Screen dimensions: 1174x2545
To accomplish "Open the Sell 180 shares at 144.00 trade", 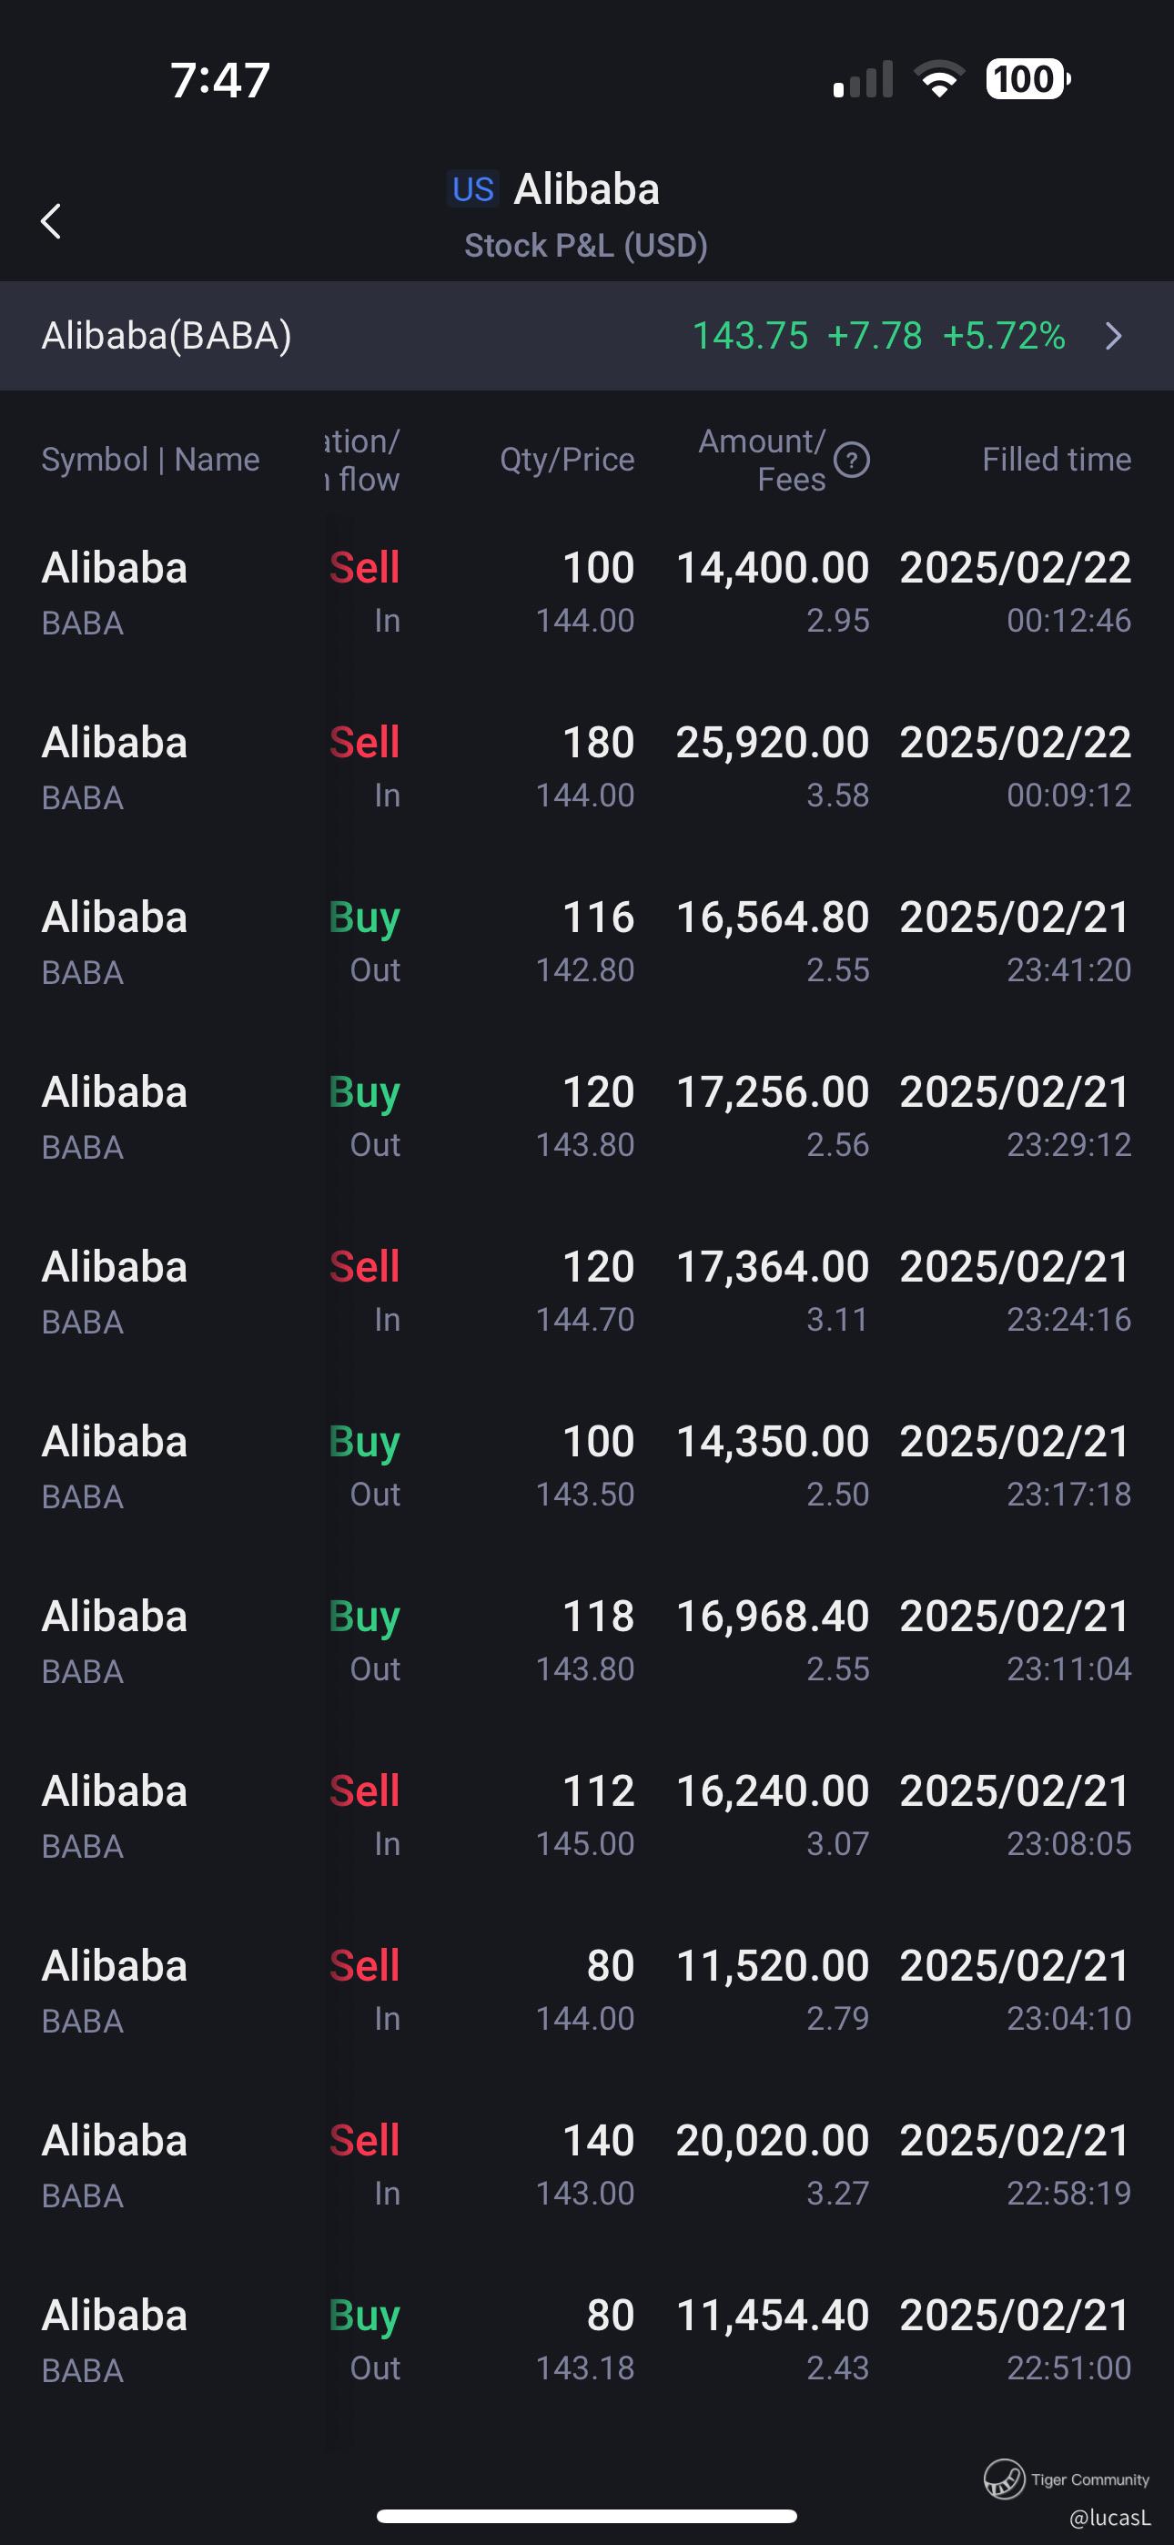I will (x=587, y=767).
